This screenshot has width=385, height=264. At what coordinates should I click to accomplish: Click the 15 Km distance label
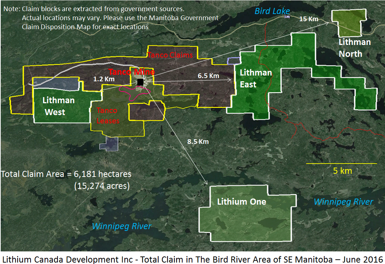click(x=309, y=19)
